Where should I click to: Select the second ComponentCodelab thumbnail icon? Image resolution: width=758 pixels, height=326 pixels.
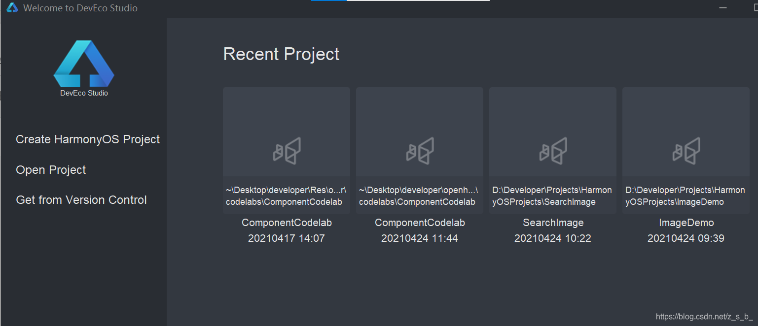tap(419, 150)
